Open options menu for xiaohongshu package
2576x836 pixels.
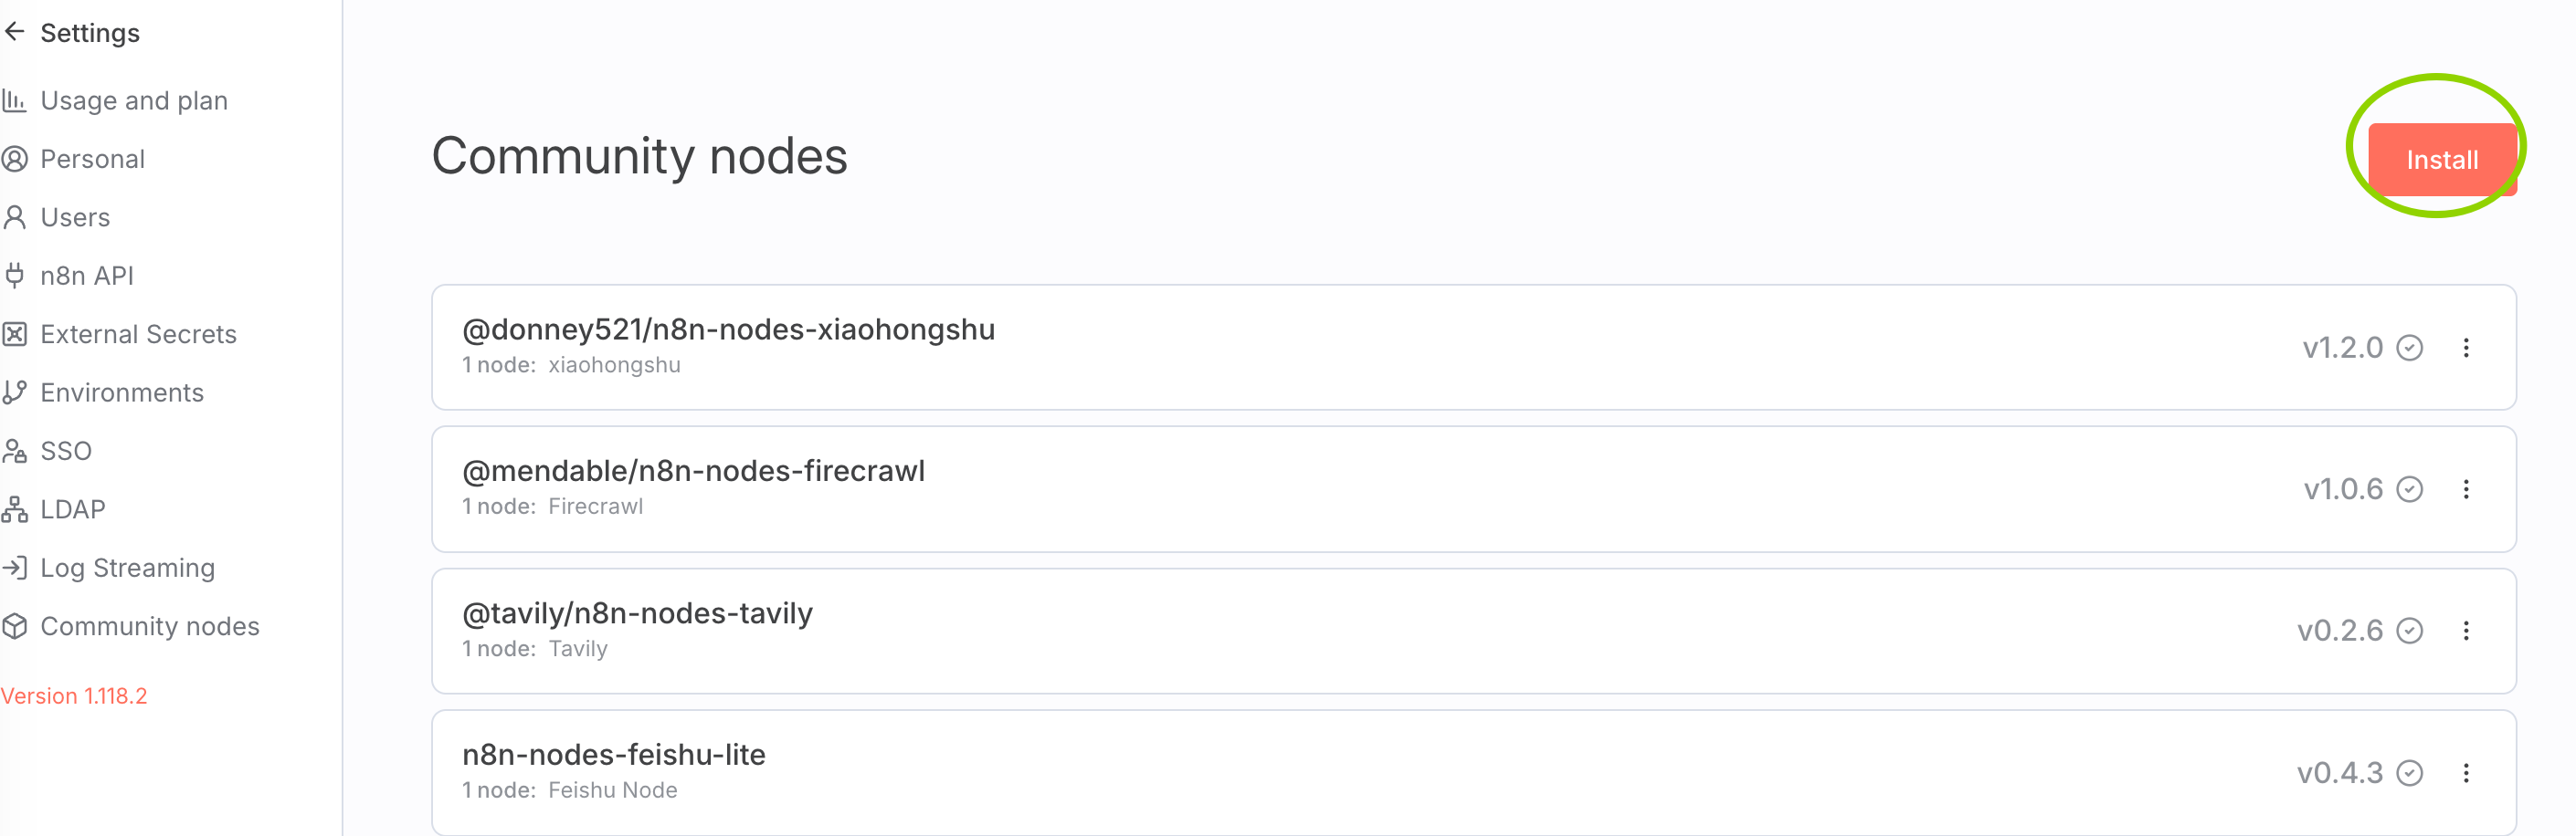pos(2466,348)
